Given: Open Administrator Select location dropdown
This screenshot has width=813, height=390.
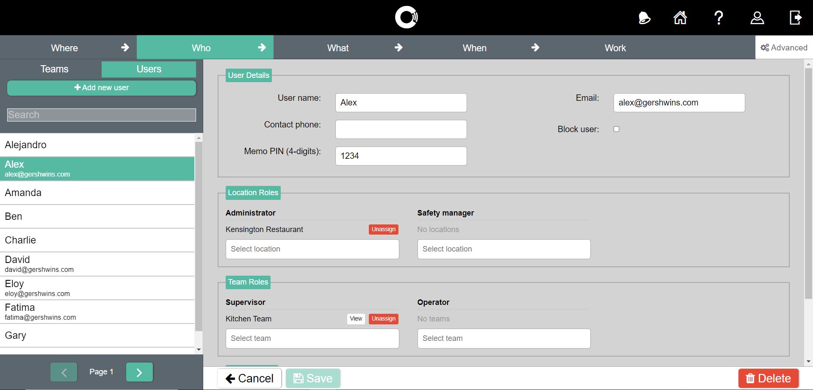Looking at the screenshot, I should [312, 249].
